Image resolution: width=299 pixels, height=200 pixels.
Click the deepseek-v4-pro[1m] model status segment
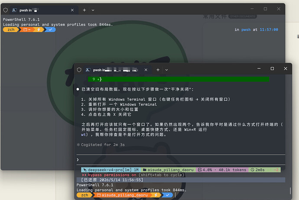click(111, 170)
